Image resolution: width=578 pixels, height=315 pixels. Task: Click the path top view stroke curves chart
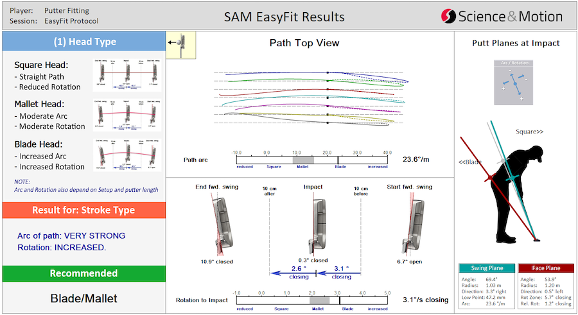311,99
